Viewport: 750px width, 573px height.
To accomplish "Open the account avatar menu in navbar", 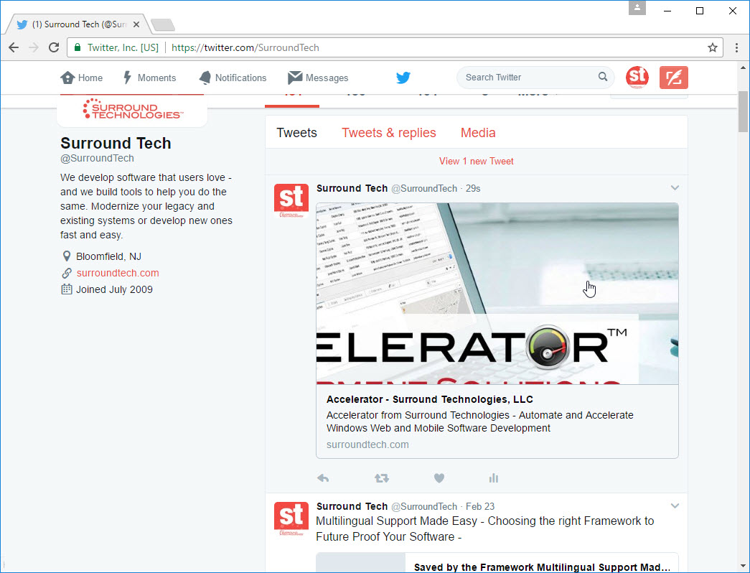I will coord(637,78).
